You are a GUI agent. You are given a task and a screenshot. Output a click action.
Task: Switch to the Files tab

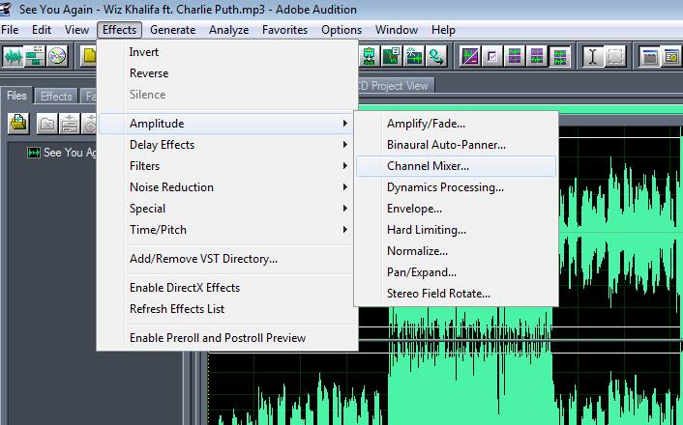click(16, 96)
